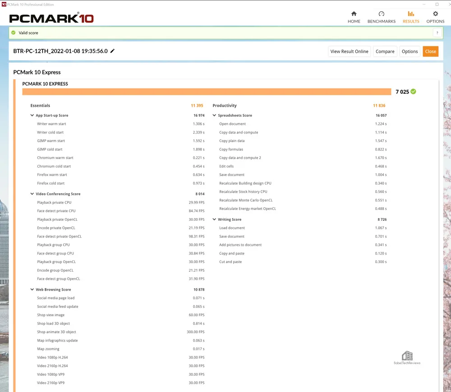
Task: Select the Firefox cold start row
Action: [x=120, y=183]
